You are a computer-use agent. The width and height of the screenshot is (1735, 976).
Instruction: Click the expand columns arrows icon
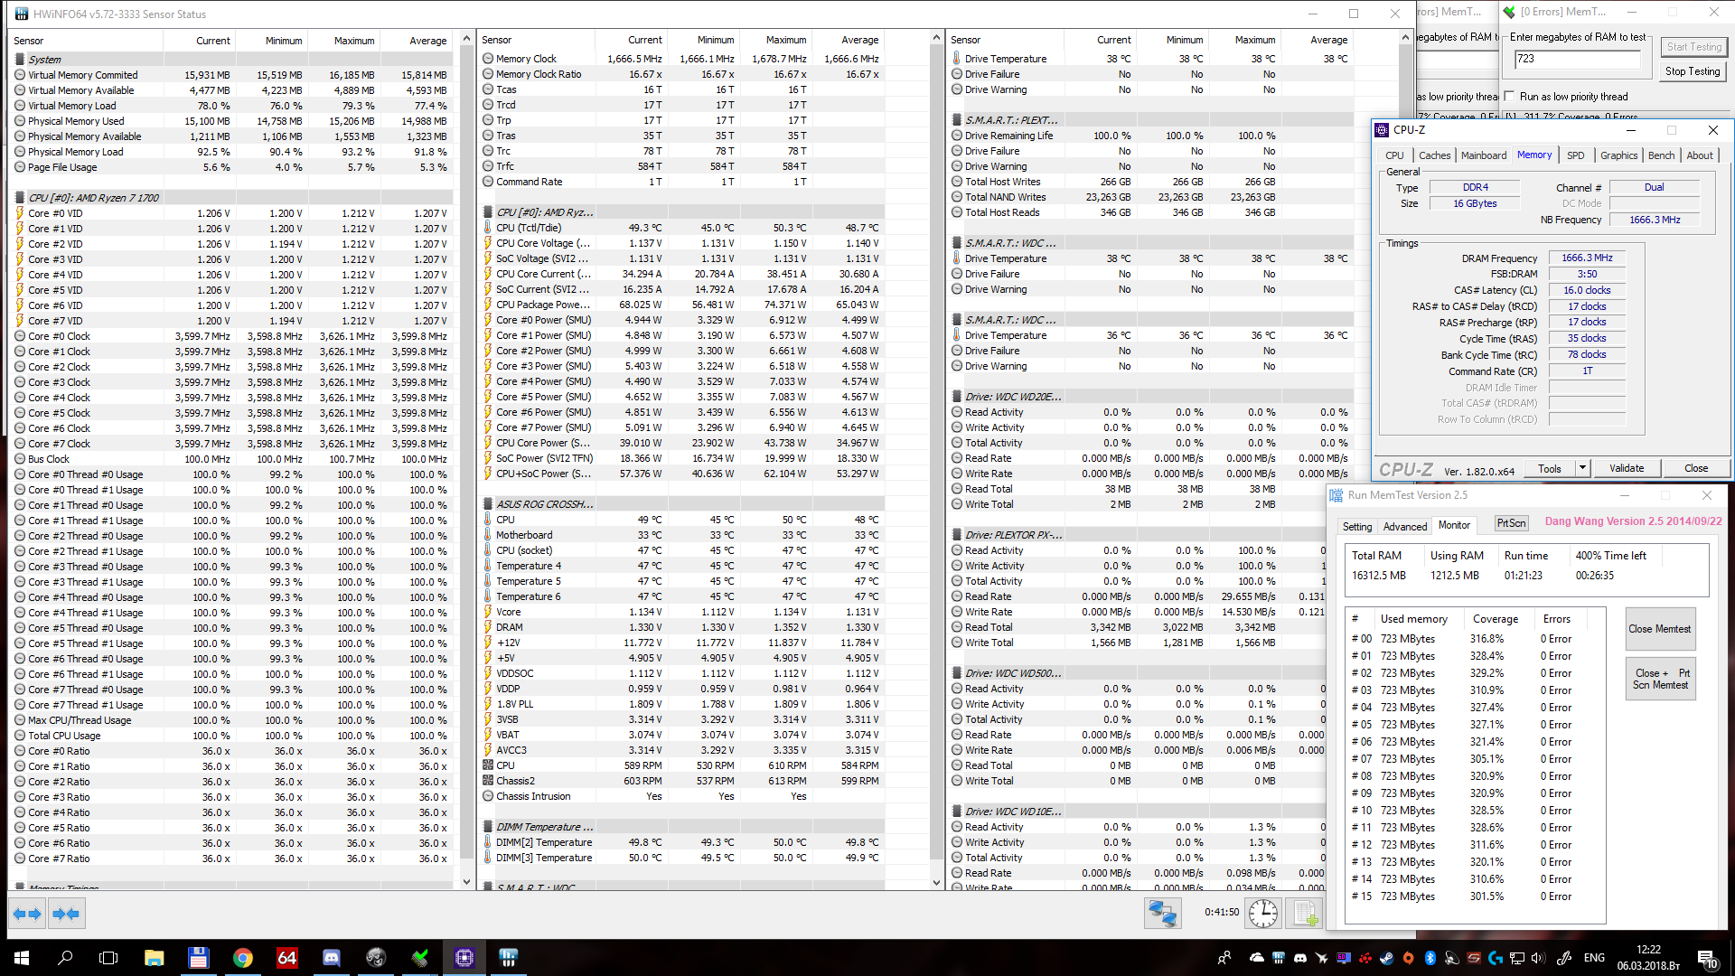27,914
